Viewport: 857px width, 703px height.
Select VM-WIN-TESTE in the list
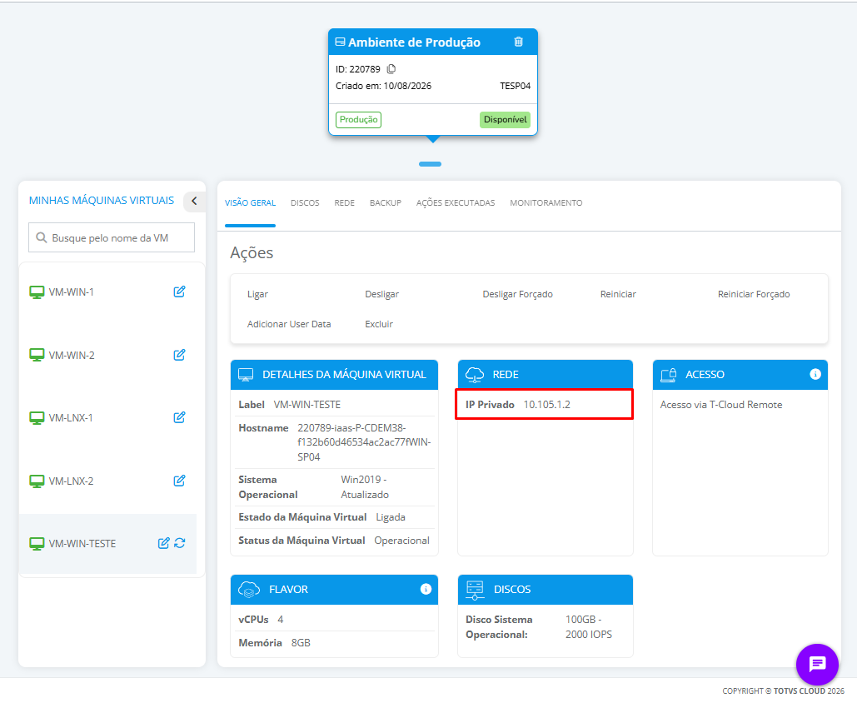82,544
